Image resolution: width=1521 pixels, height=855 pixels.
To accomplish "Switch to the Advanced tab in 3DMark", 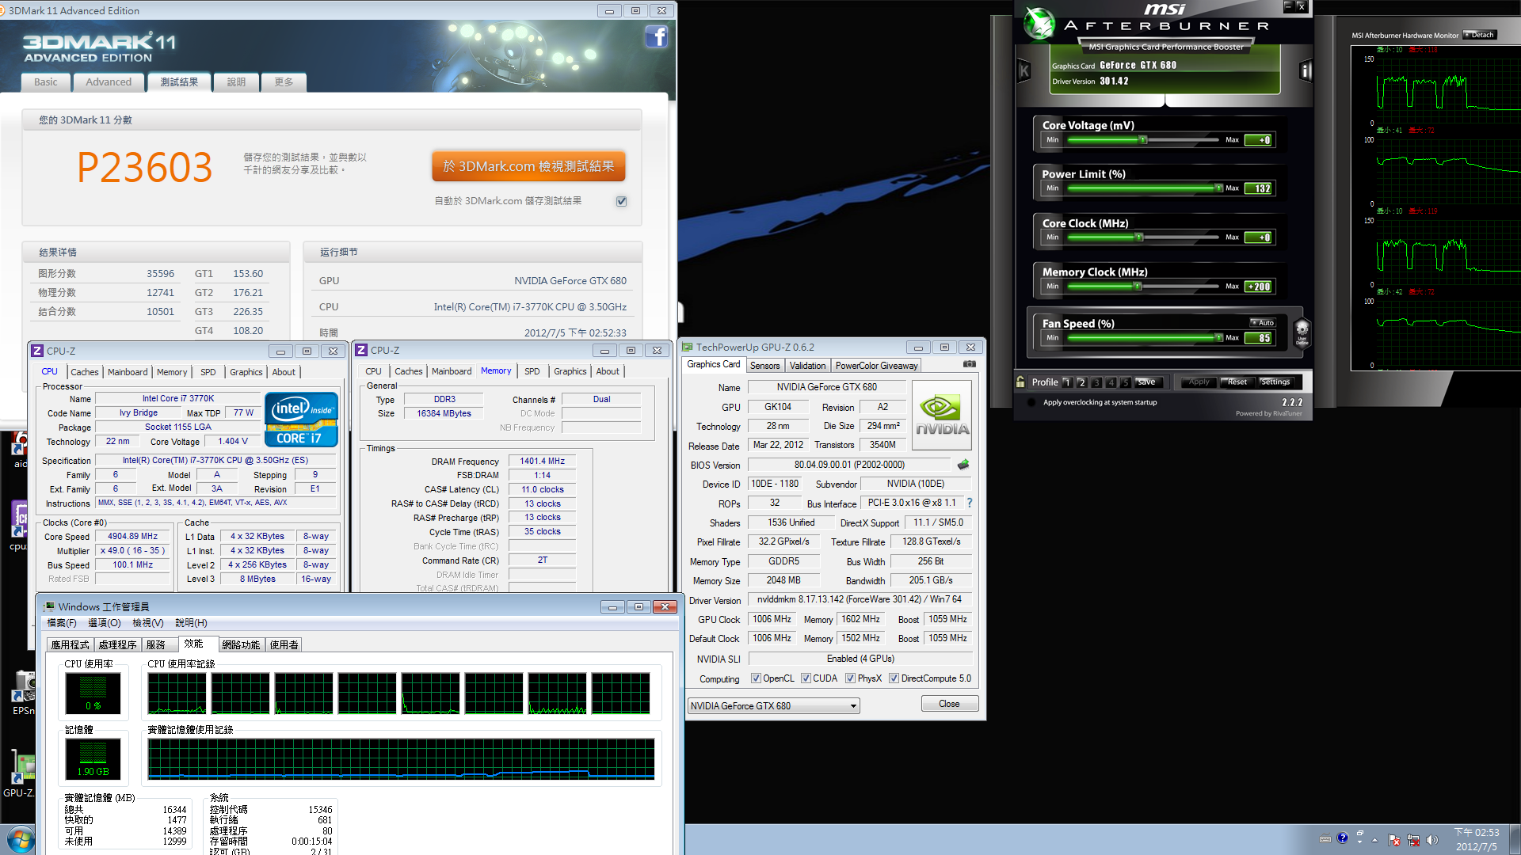I will click(x=109, y=82).
